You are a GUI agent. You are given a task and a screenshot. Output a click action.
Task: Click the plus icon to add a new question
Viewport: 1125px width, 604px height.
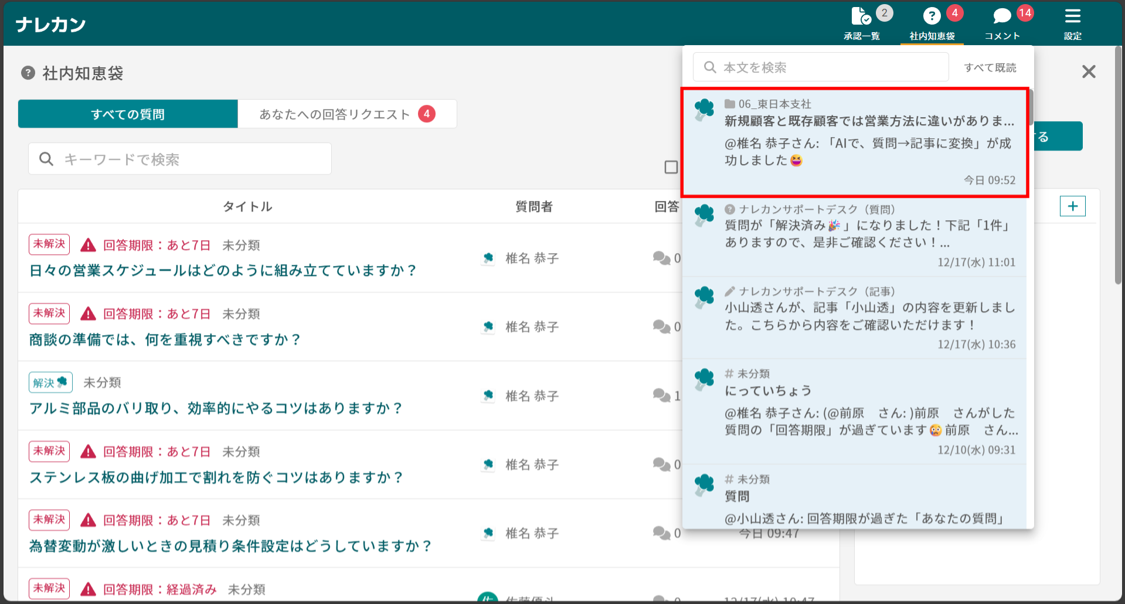point(1073,206)
